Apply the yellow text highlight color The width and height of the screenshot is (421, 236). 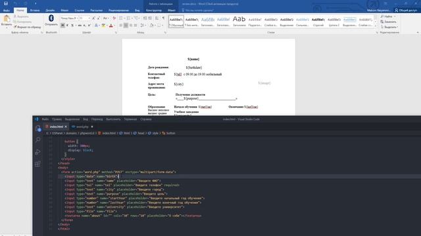[x=103, y=25]
